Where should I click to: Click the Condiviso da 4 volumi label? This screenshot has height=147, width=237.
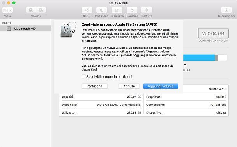(213, 40)
